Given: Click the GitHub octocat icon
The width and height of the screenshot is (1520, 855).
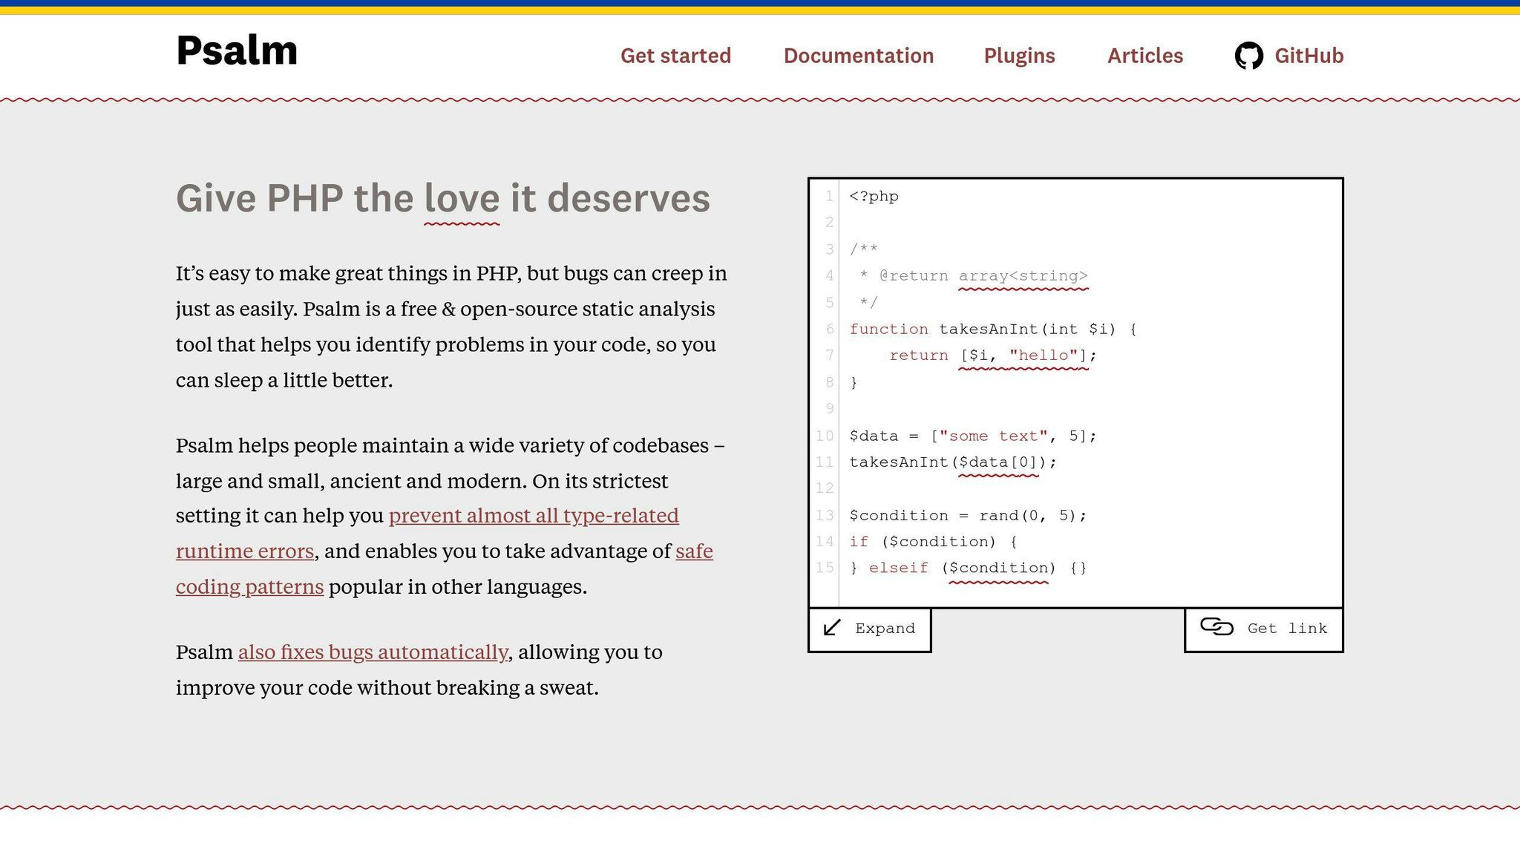Looking at the screenshot, I should [1249, 56].
